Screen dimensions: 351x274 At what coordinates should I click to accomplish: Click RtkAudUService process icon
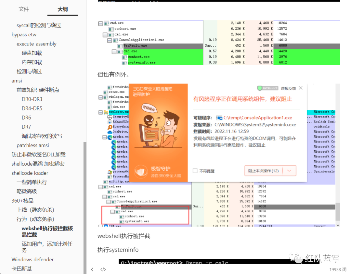[x=110, y=122]
